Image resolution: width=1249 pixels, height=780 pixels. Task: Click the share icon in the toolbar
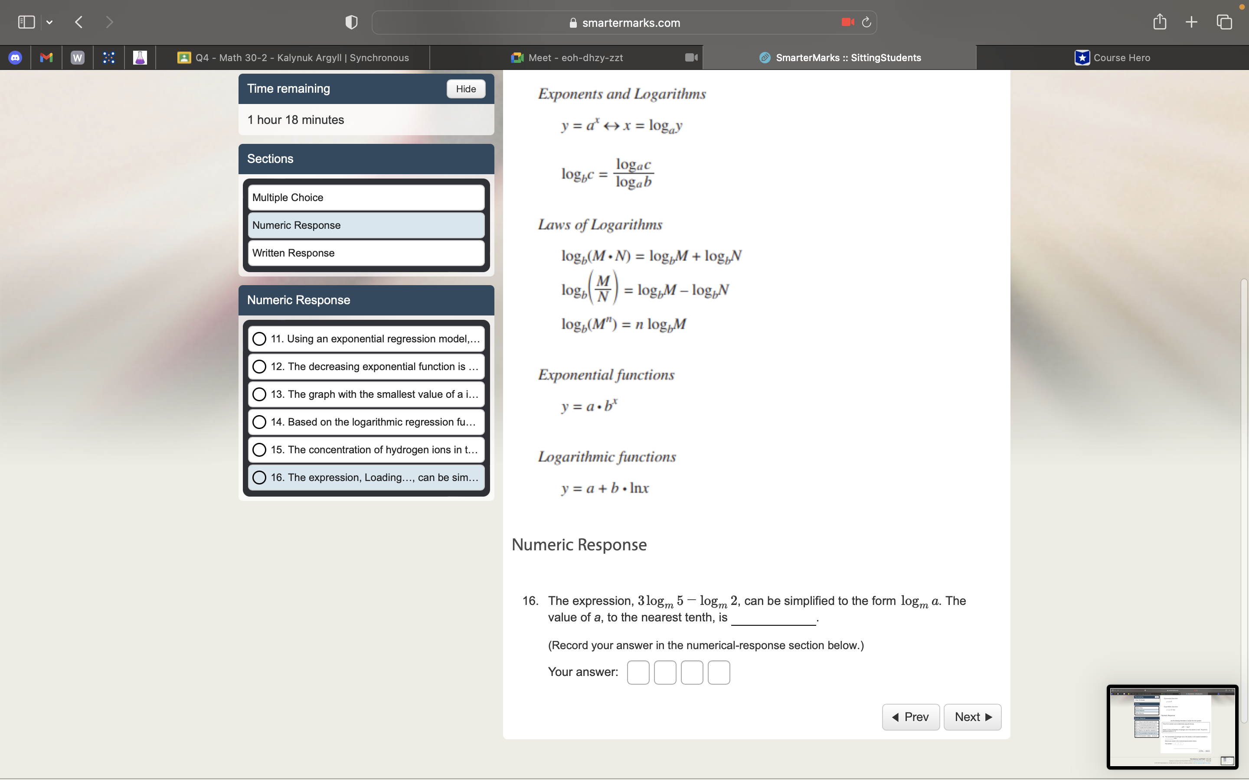coord(1159,22)
